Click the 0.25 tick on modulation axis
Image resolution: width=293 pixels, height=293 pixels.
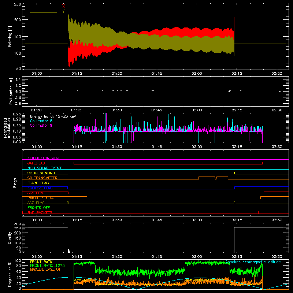click(x=17, y=114)
